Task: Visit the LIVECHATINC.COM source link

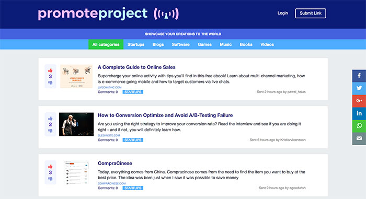Action: point(109,87)
